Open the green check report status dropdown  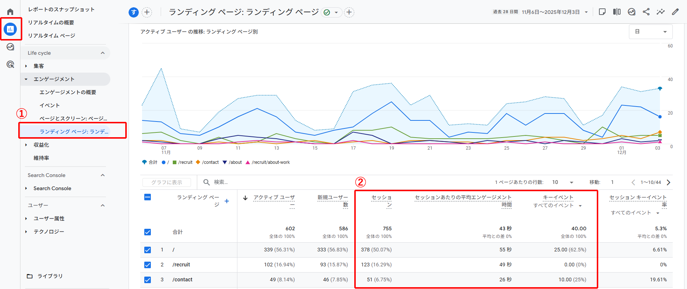[331, 12]
